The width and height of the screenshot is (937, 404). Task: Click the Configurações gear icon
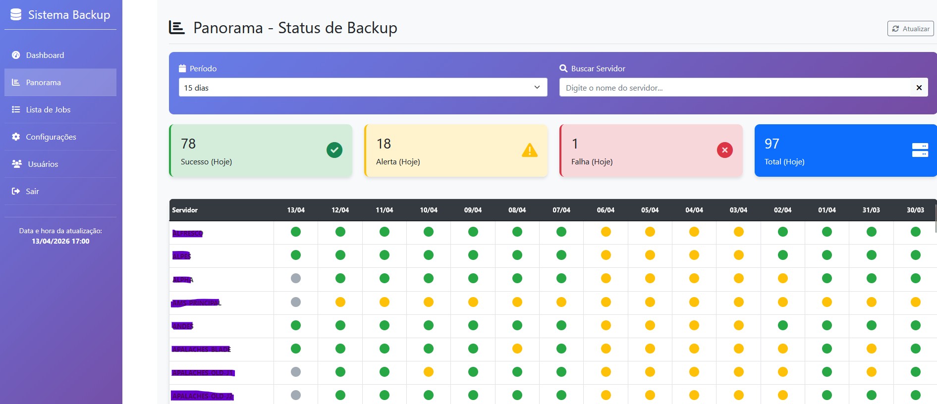pyautogui.click(x=16, y=137)
